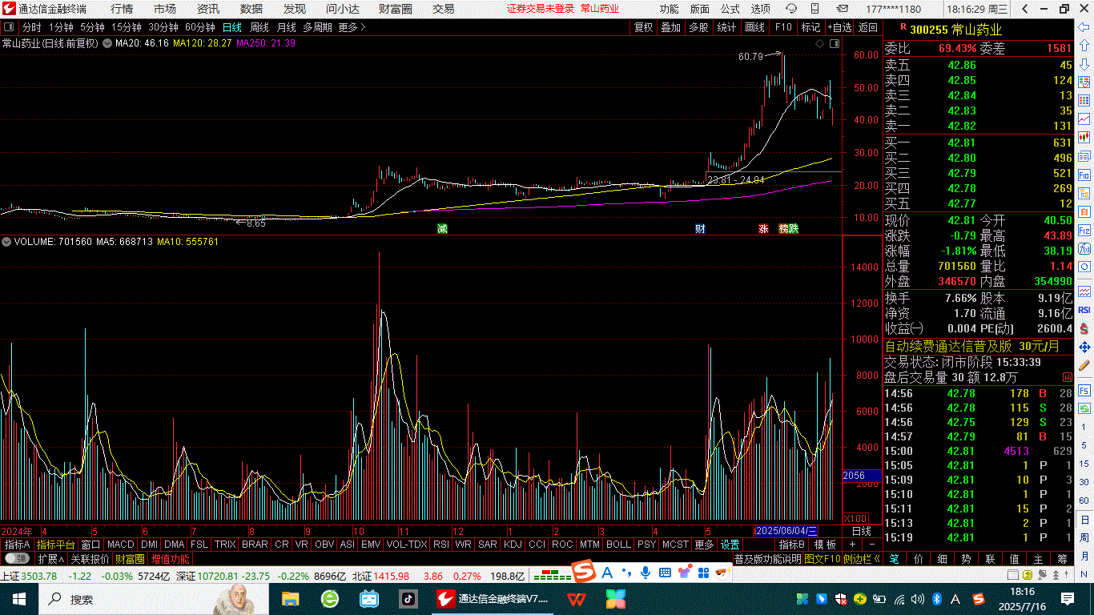Select the 5分钟 period
This screenshot has width=1094, height=615.
click(x=92, y=27)
